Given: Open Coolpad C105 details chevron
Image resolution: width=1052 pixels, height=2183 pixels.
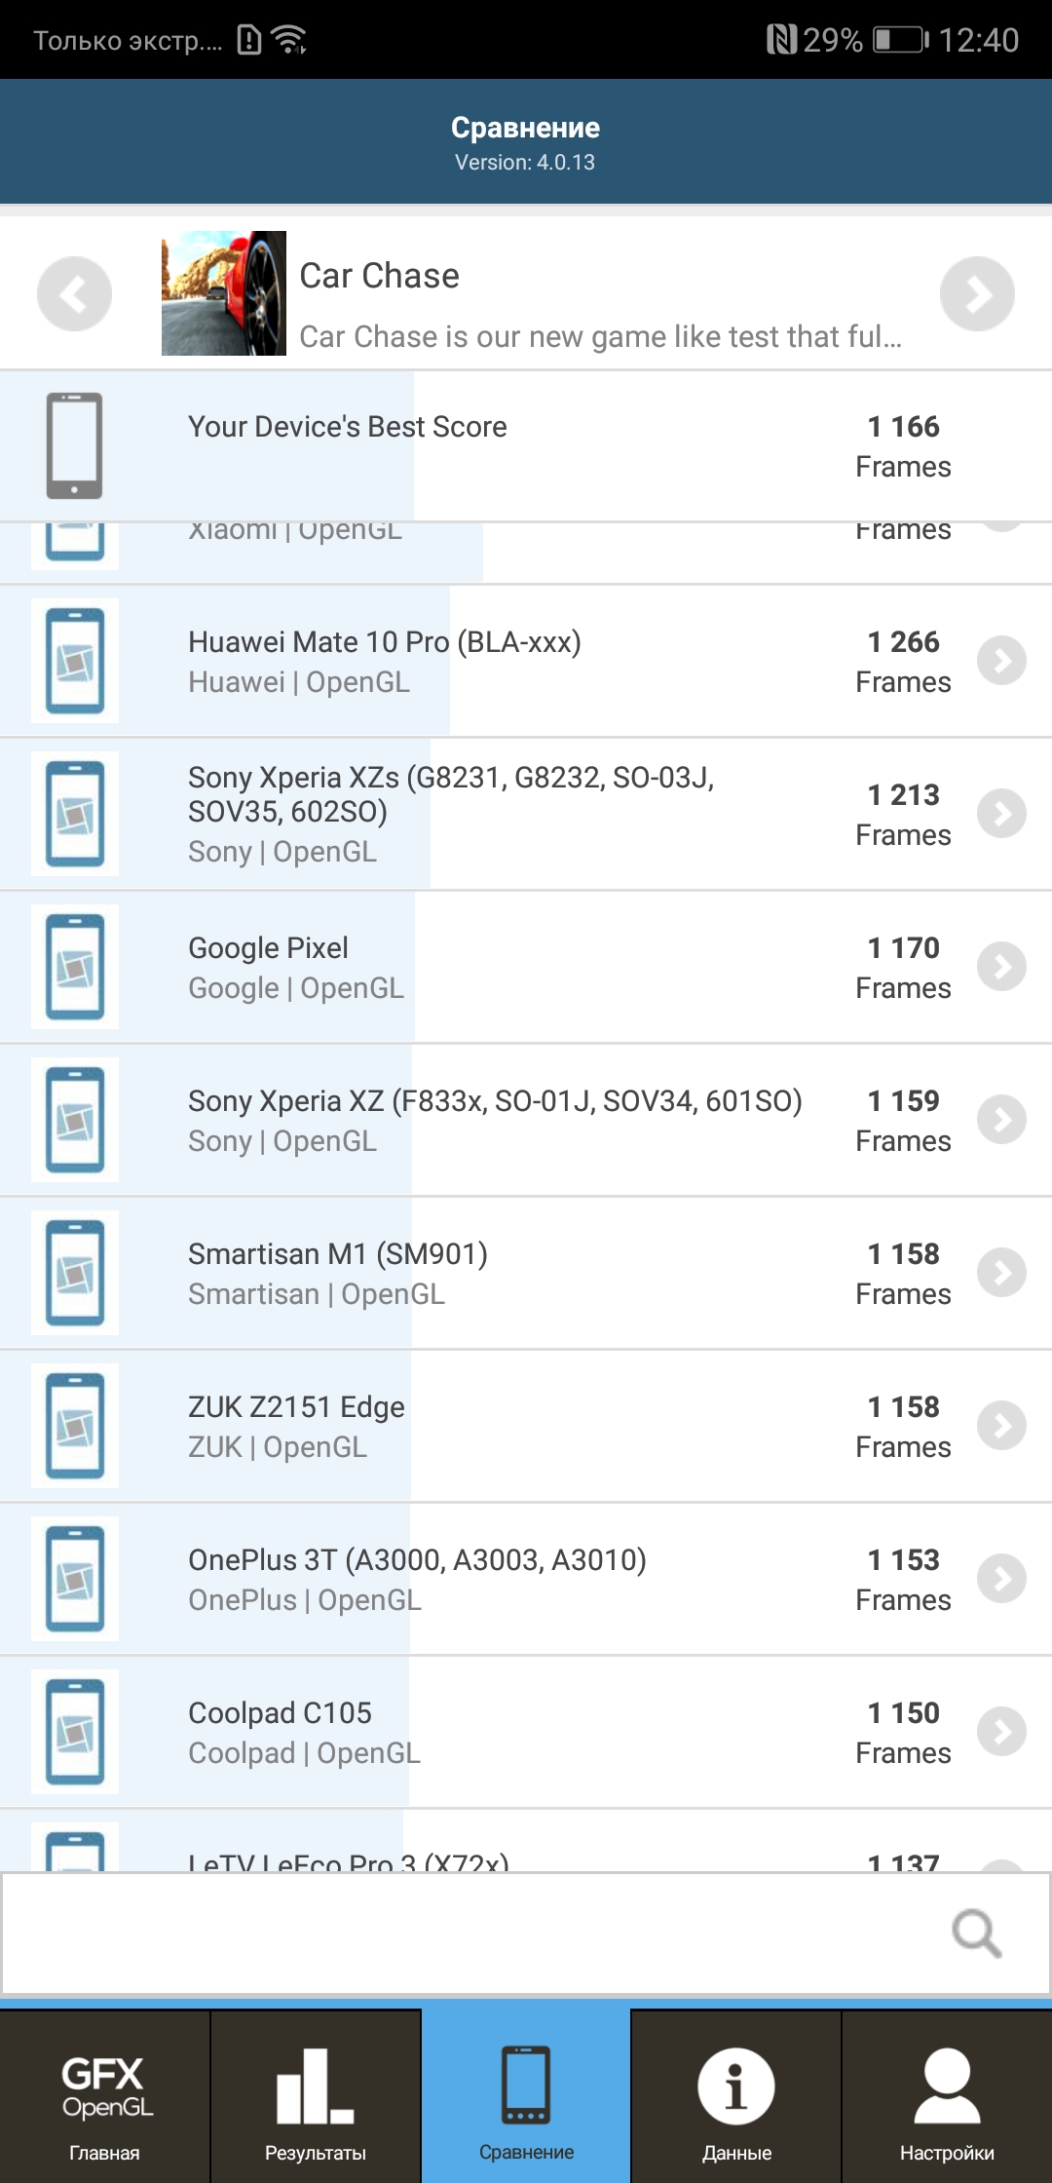Looking at the screenshot, I should pos(1001,1732).
